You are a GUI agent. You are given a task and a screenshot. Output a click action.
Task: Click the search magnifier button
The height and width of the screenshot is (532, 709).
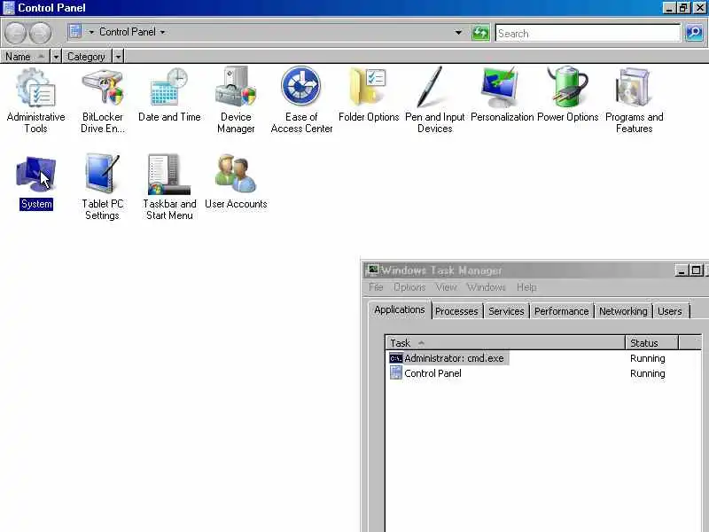pyautogui.click(x=694, y=33)
